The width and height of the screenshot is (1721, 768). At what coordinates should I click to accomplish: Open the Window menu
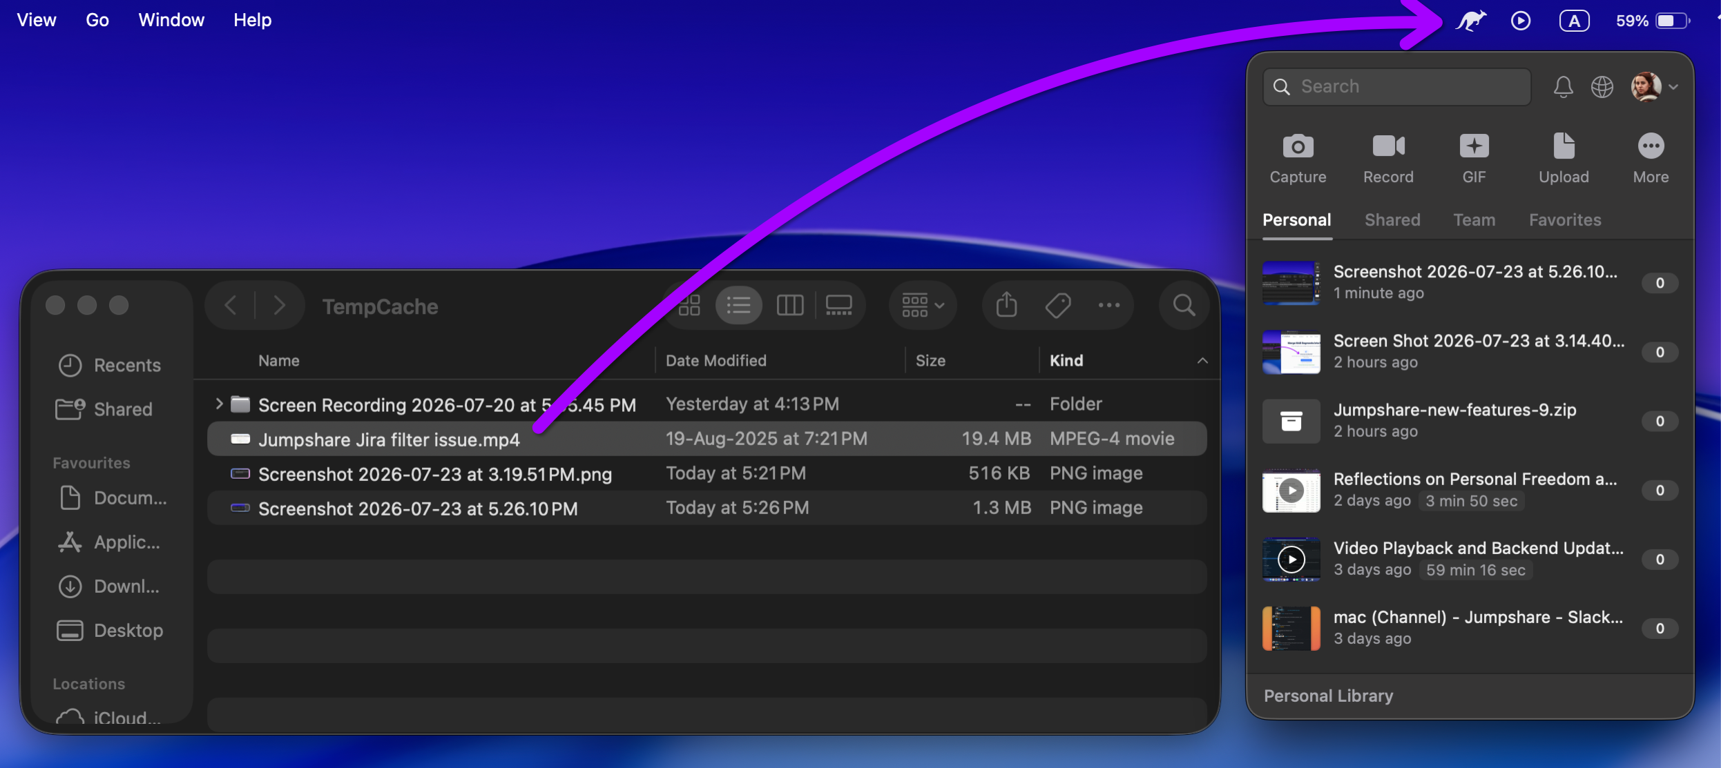coord(171,20)
